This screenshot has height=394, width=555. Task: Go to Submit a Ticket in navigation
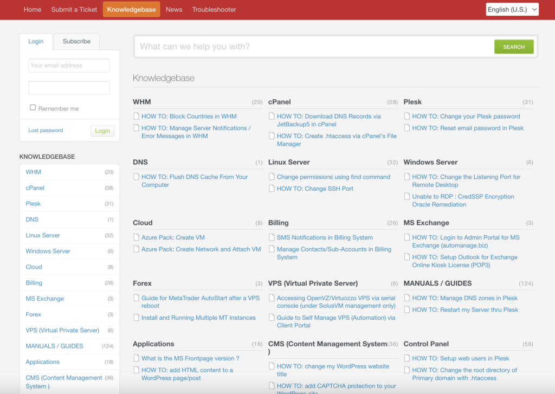point(74,9)
